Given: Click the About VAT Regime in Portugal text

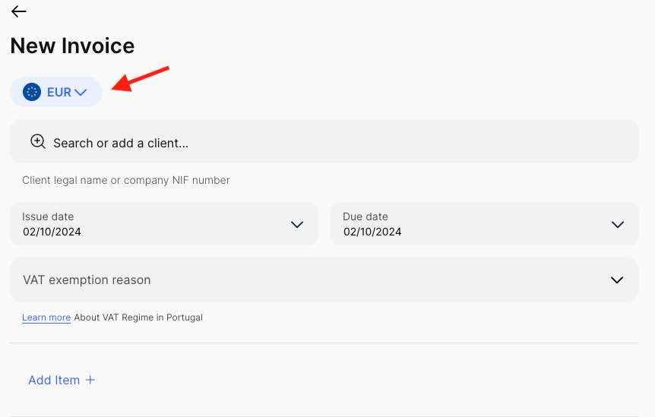Looking at the screenshot, I should coord(138,317).
